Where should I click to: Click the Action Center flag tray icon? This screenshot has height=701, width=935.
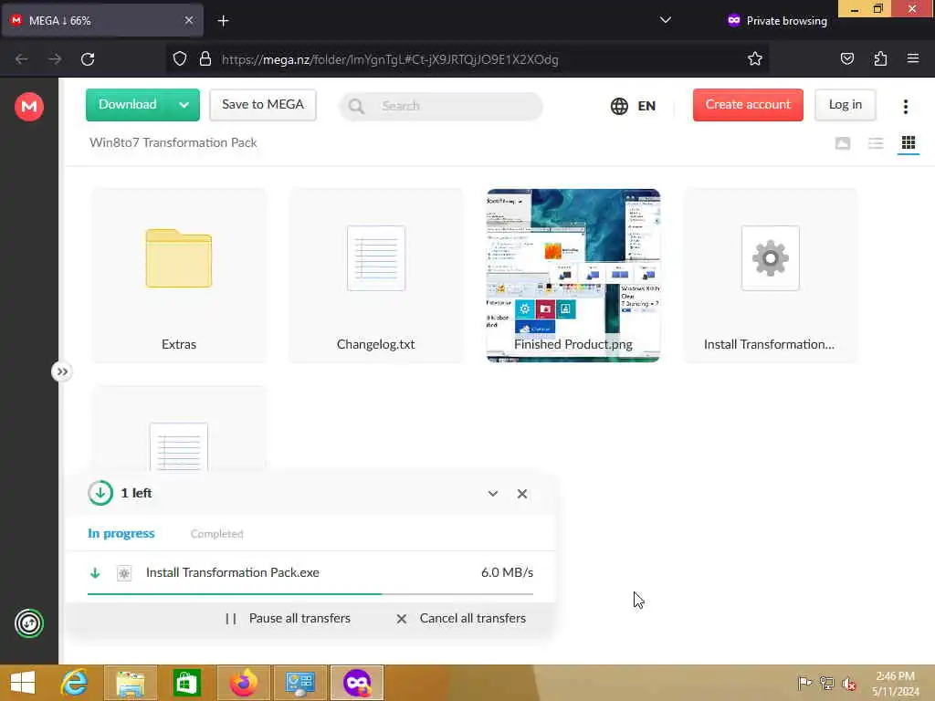(x=804, y=683)
